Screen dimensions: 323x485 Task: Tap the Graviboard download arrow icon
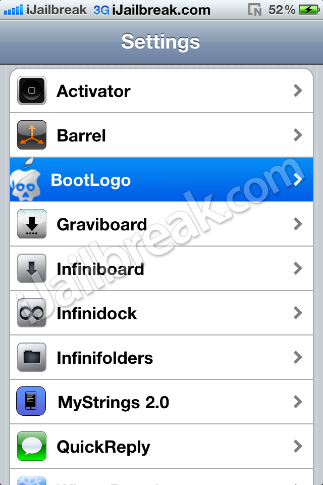32,224
